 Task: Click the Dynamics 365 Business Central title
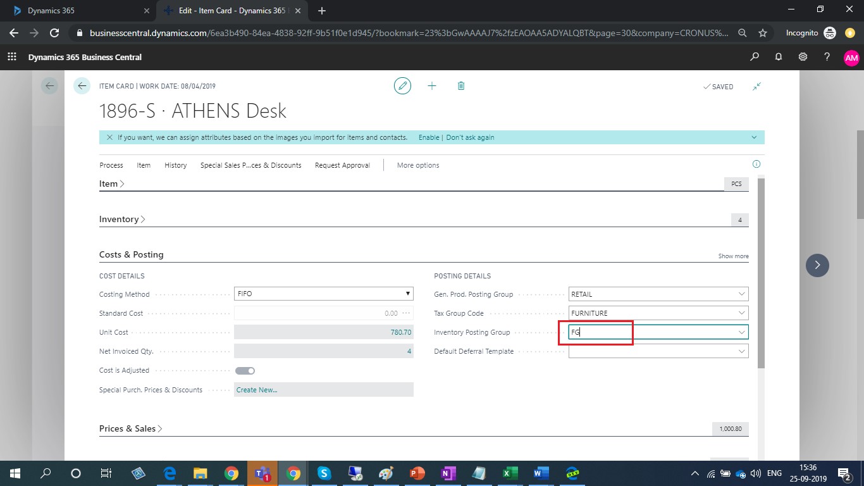tap(85, 57)
